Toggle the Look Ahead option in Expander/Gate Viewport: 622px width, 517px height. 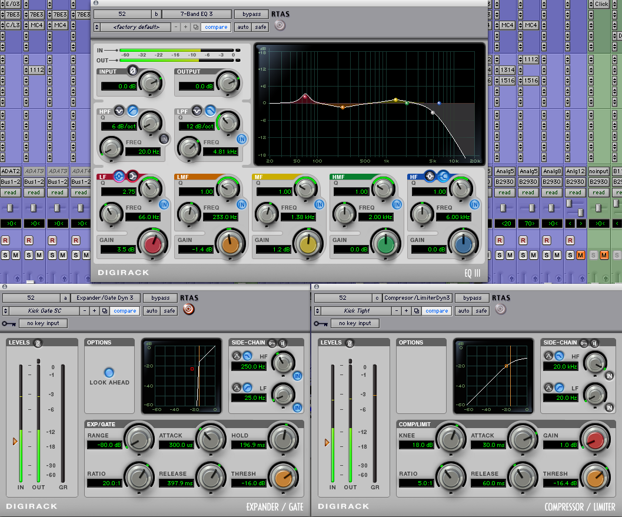tap(109, 373)
